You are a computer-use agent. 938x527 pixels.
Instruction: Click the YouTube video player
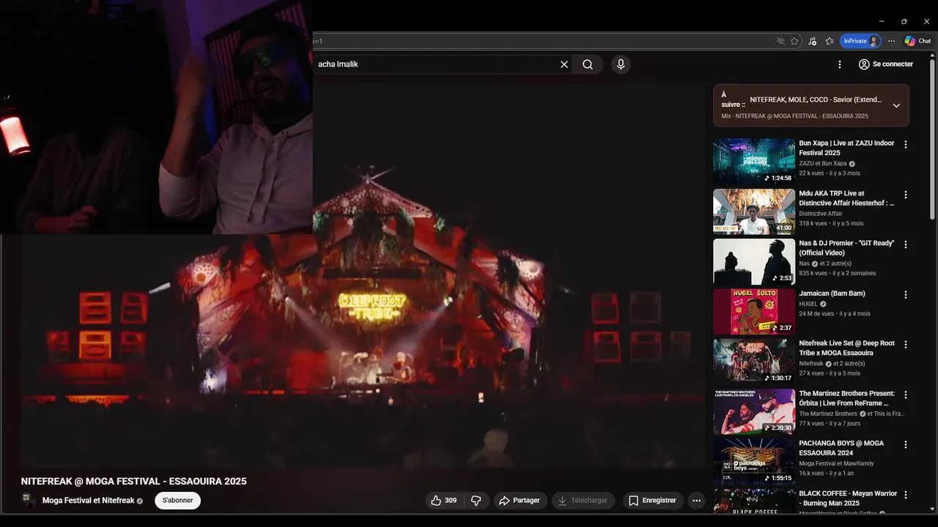pos(363,275)
